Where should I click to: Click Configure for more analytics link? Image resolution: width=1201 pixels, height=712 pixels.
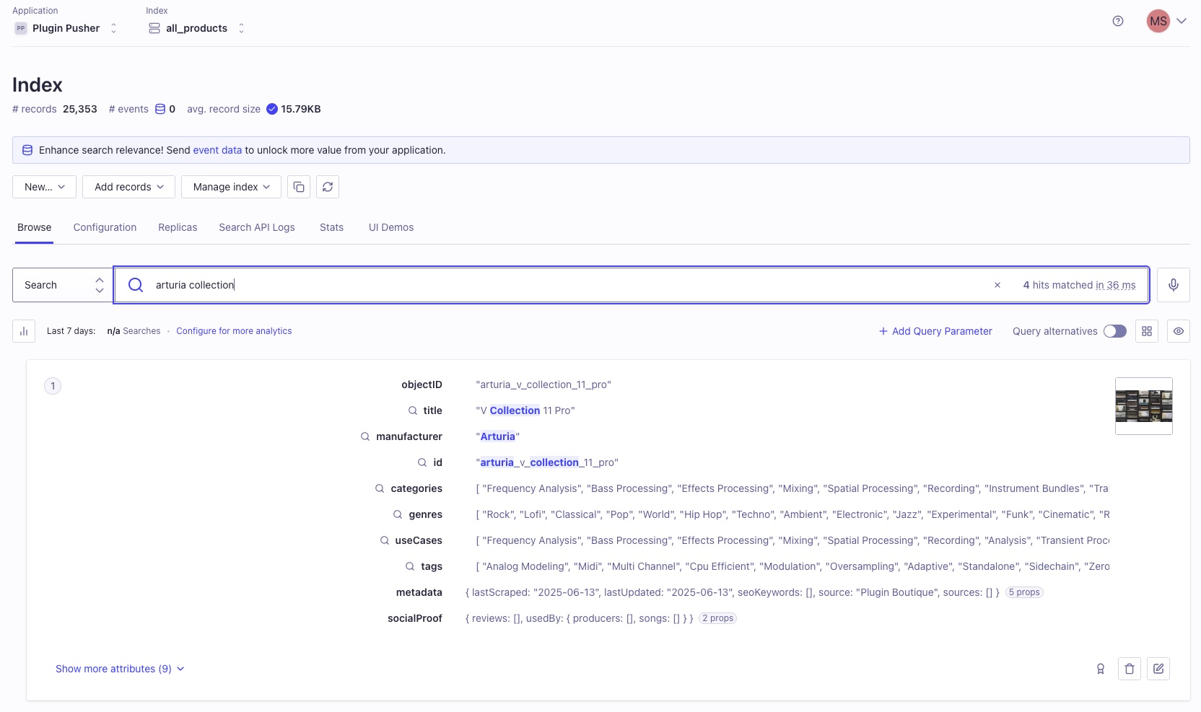tap(234, 331)
